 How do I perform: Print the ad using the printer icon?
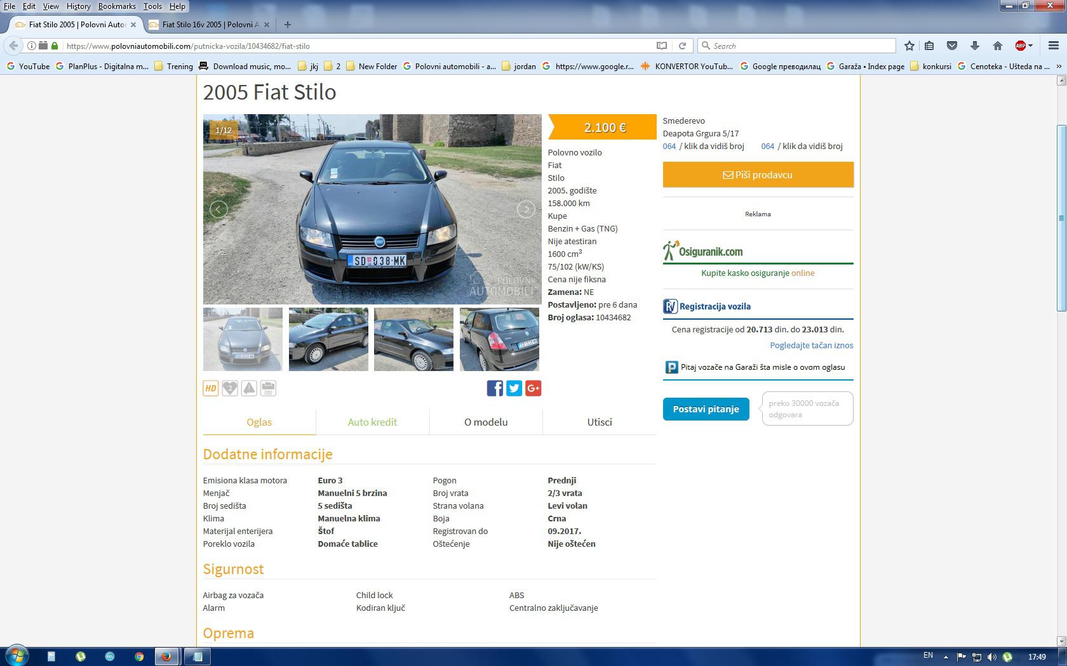pos(268,388)
